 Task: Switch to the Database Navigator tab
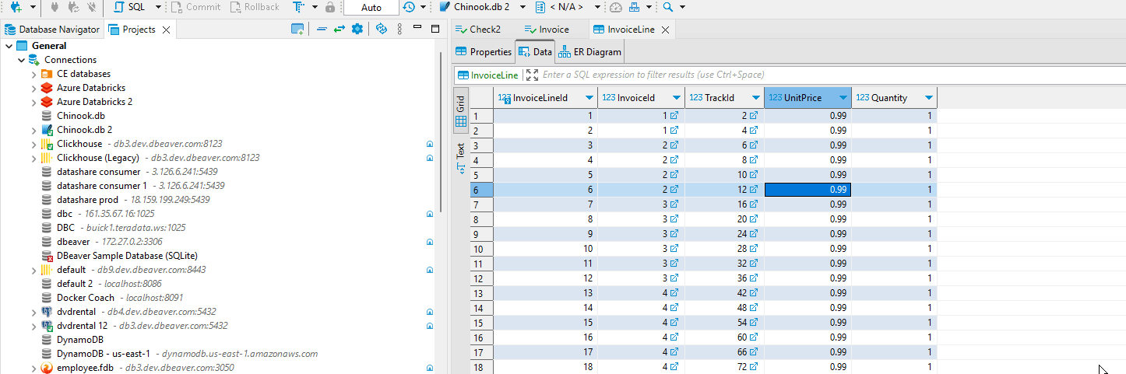53,30
